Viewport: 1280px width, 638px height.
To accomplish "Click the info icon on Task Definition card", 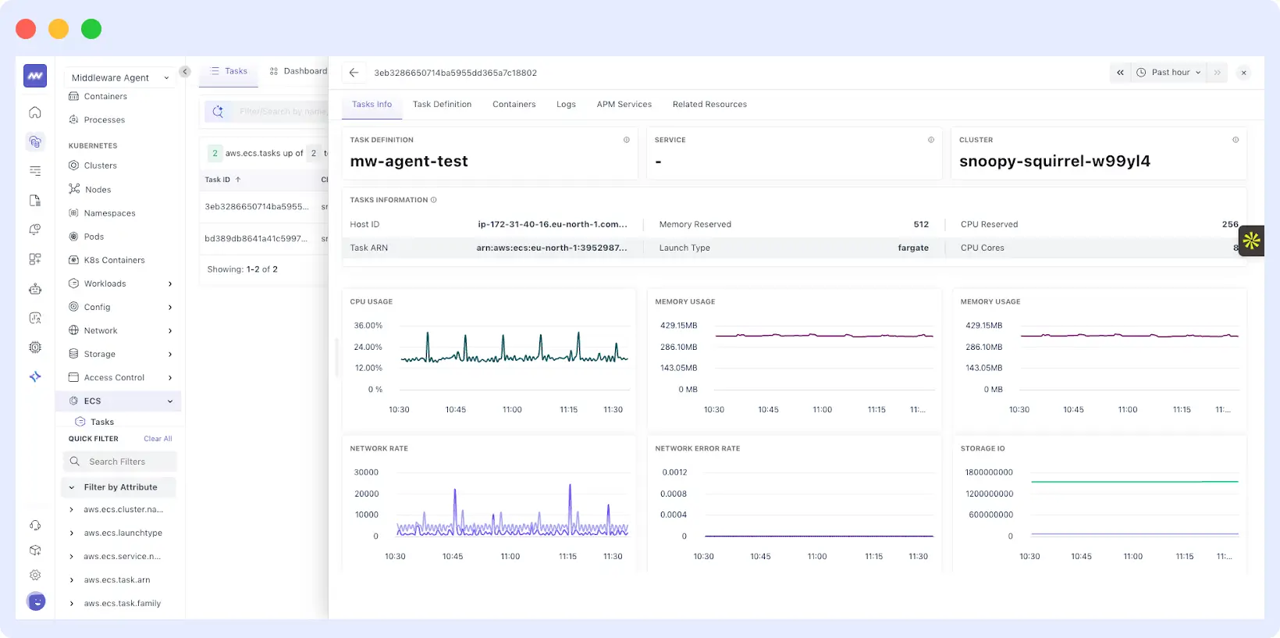I will click(626, 140).
